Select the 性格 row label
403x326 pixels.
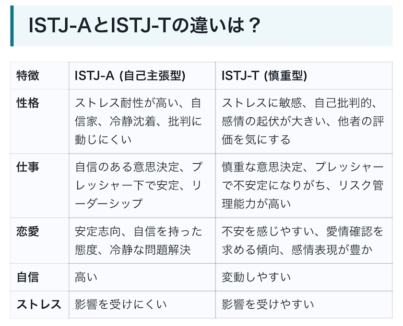pyautogui.click(x=28, y=103)
